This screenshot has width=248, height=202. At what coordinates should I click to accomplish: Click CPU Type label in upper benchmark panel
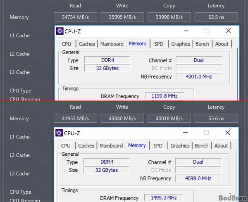click(20, 91)
